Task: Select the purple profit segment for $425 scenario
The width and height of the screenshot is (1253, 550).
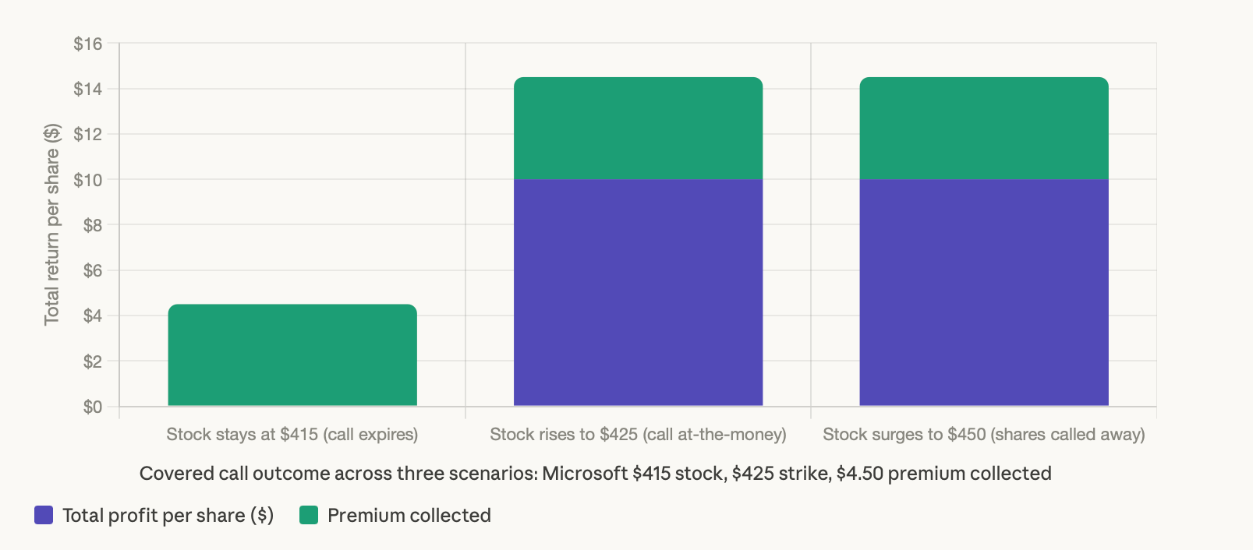Action: 638,293
